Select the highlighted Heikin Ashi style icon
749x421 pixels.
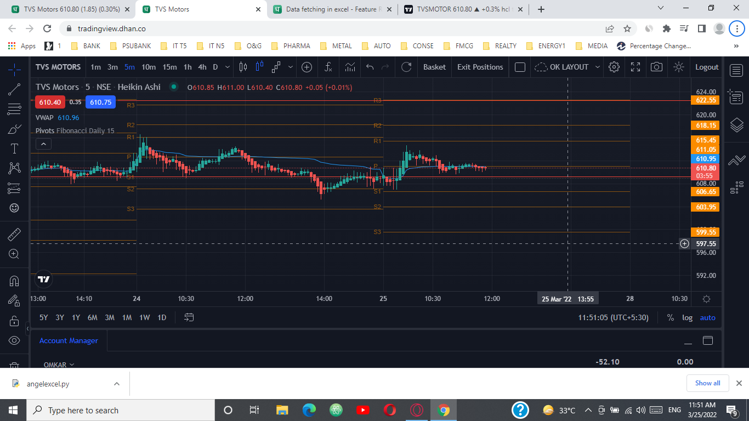(x=260, y=67)
